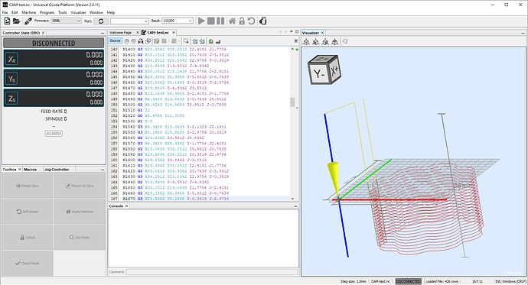The height and width of the screenshot is (285, 528).
Task: Close the CAM-test.nc tab
Action: [x=174, y=33]
